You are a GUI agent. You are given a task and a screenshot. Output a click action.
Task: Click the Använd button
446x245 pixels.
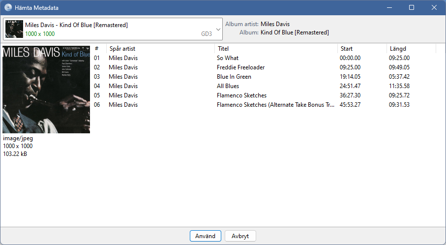(x=206, y=236)
